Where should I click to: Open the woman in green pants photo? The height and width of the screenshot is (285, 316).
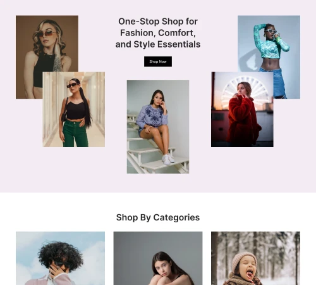tap(74, 110)
